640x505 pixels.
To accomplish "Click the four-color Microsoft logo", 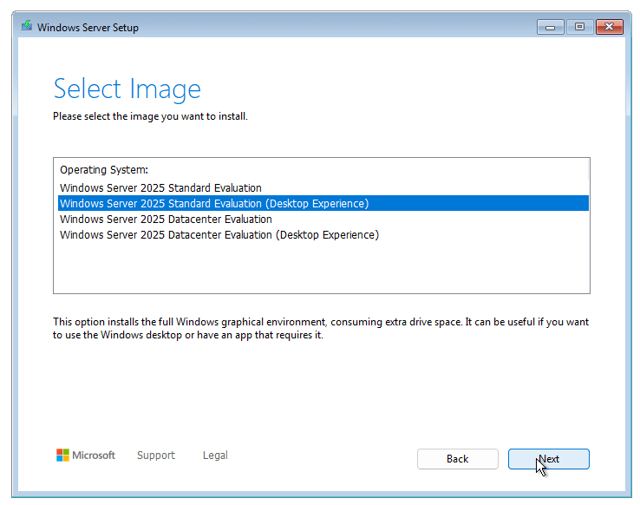I will click(x=62, y=455).
